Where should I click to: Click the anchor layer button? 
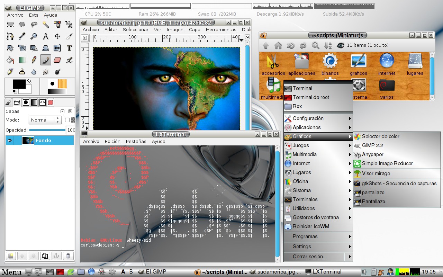pos(56,256)
